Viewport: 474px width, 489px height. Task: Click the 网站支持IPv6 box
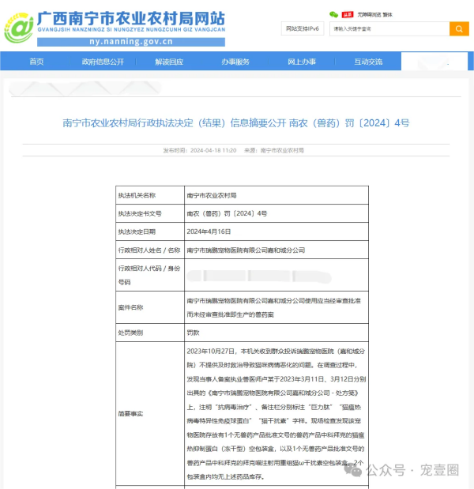click(303, 28)
